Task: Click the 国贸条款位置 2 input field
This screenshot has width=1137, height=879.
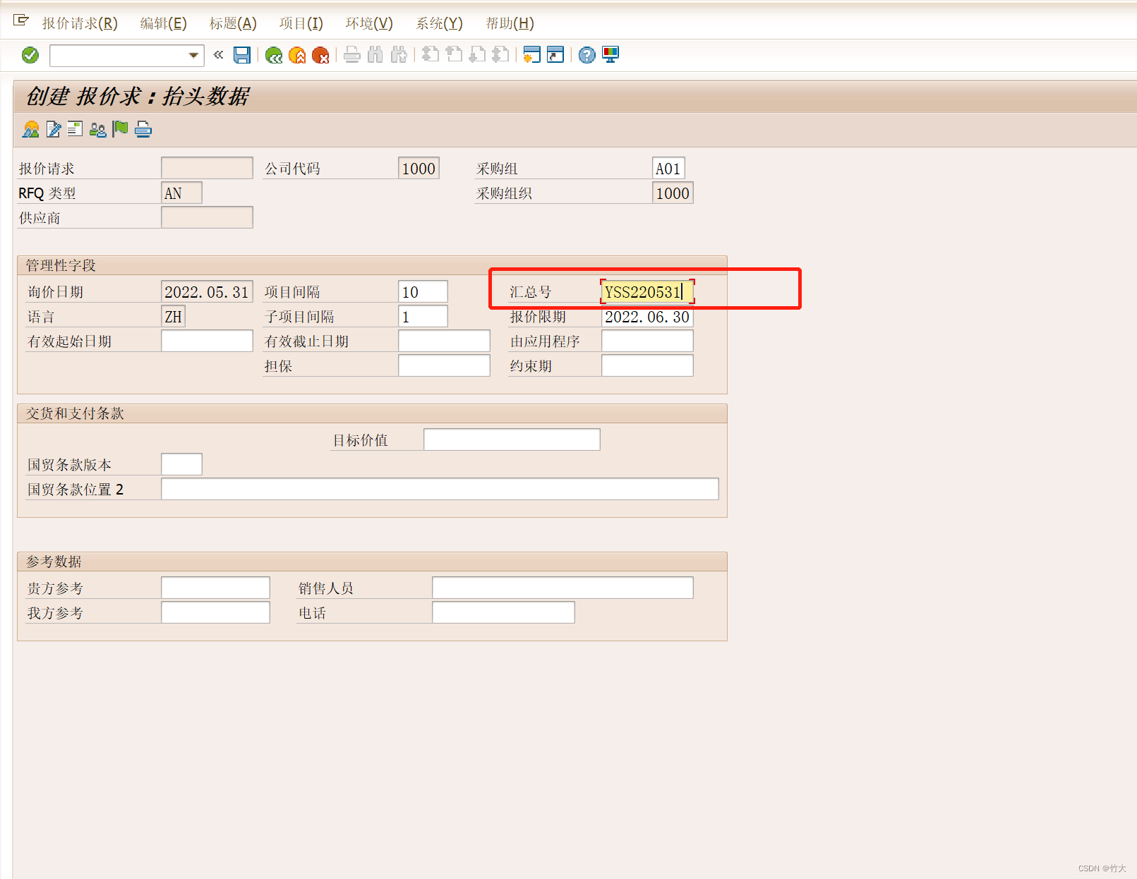Action: coord(440,489)
